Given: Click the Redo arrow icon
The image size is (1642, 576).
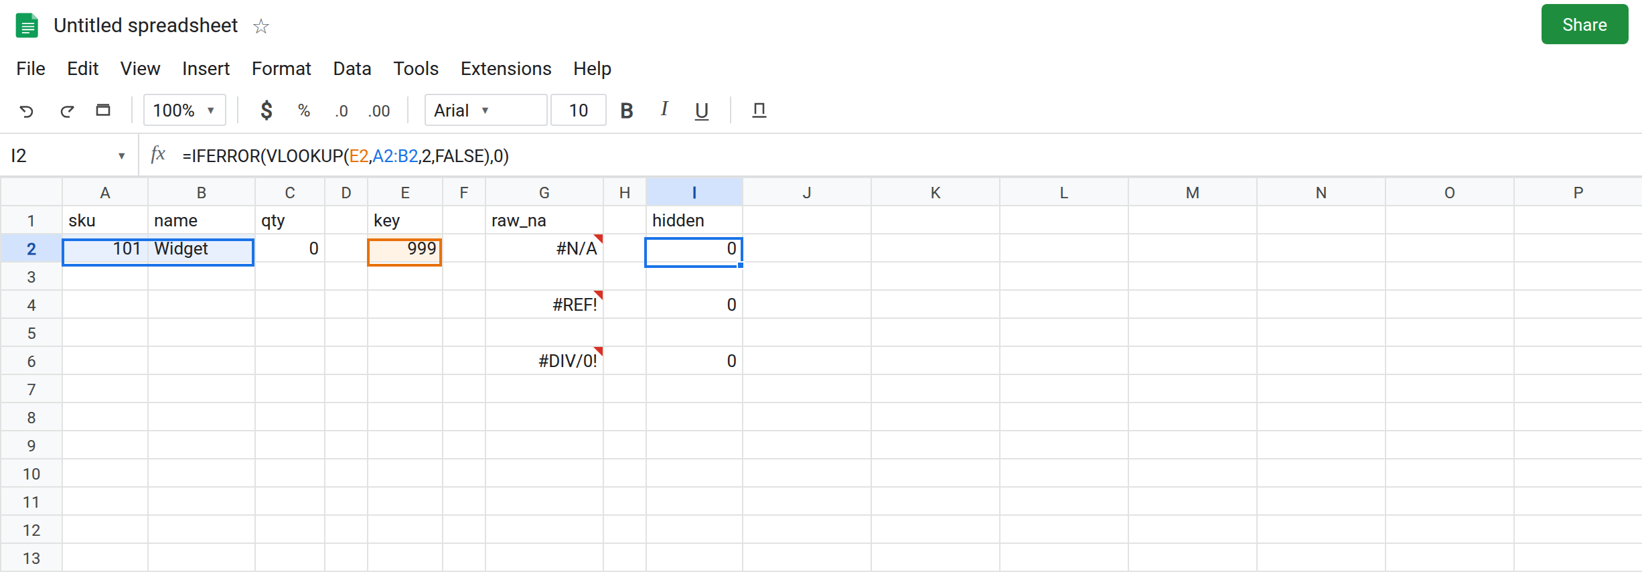Looking at the screenshot, I should pyautogui.click(x=66, y=111).
